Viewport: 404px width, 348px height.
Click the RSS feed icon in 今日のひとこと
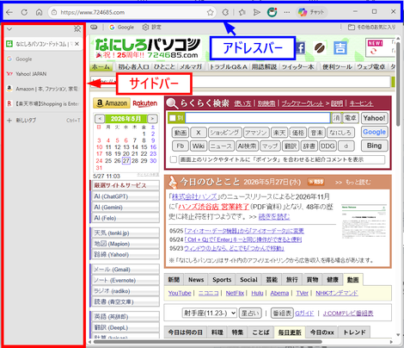[x=315, y=182]
